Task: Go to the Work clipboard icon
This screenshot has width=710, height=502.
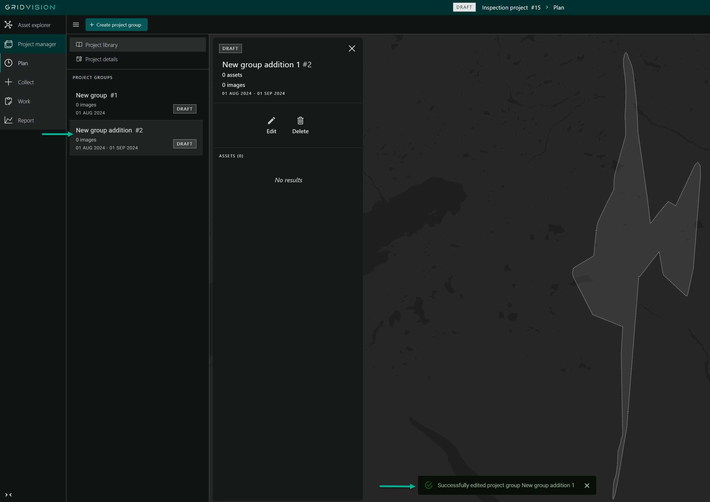Action: (x=9, y=101)
